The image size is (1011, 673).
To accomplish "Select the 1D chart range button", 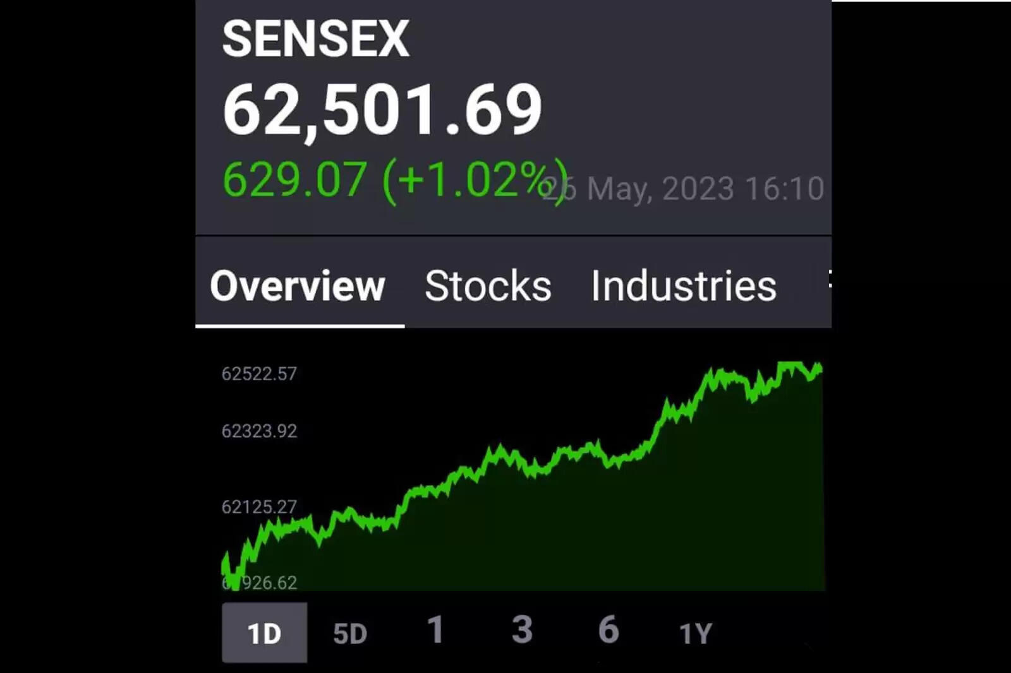I will pyautogui.click(x=264, y=633).
